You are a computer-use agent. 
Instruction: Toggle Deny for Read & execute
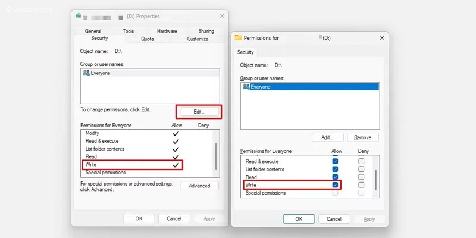click(361, 161)
